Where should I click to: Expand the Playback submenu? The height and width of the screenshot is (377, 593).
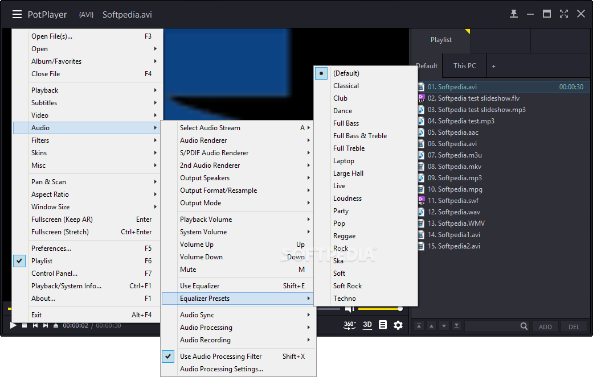(87, 90)
